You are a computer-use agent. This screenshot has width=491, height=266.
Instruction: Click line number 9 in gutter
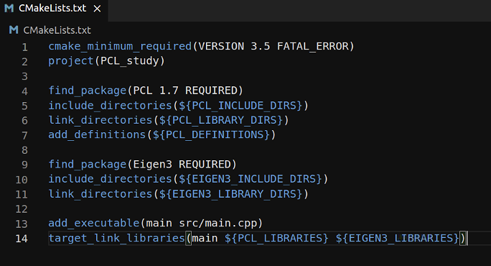24,165
